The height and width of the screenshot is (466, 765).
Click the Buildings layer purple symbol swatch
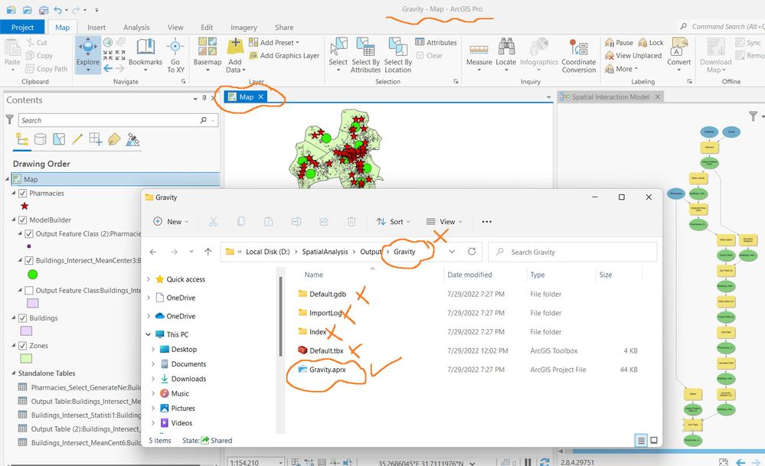point(26,331)
